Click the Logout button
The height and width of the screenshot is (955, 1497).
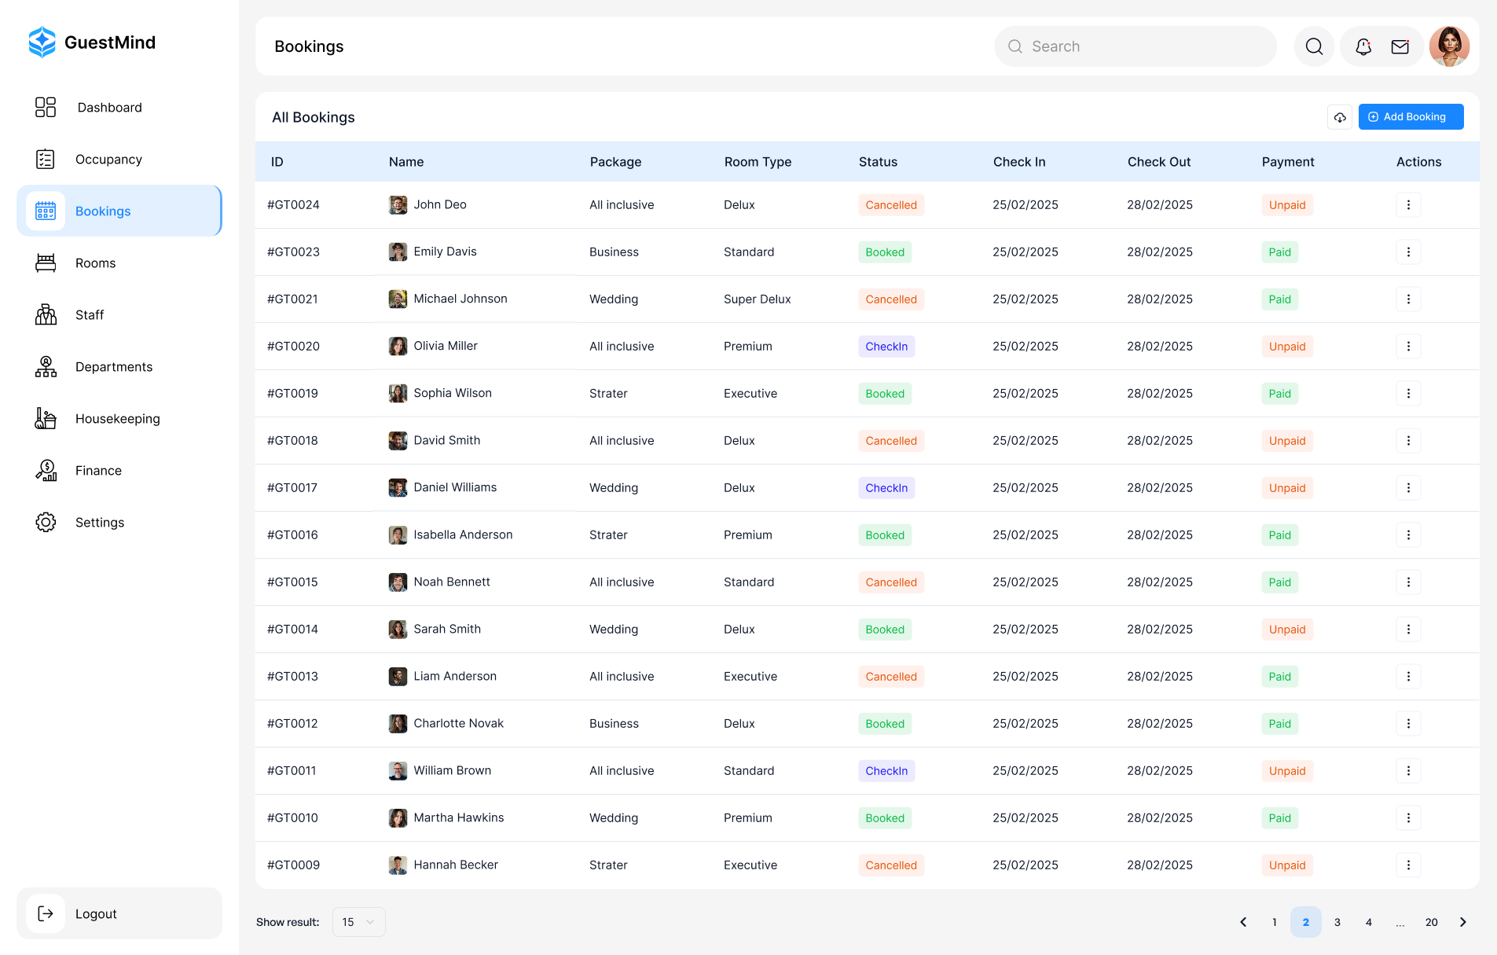96,913
